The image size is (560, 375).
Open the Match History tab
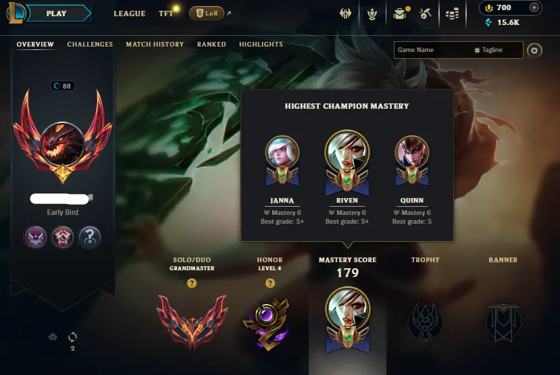[x=155, y=45]
